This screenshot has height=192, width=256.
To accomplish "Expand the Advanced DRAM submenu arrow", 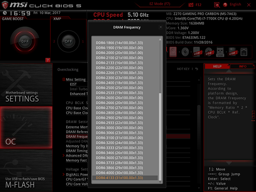I will tap(64, 156).
